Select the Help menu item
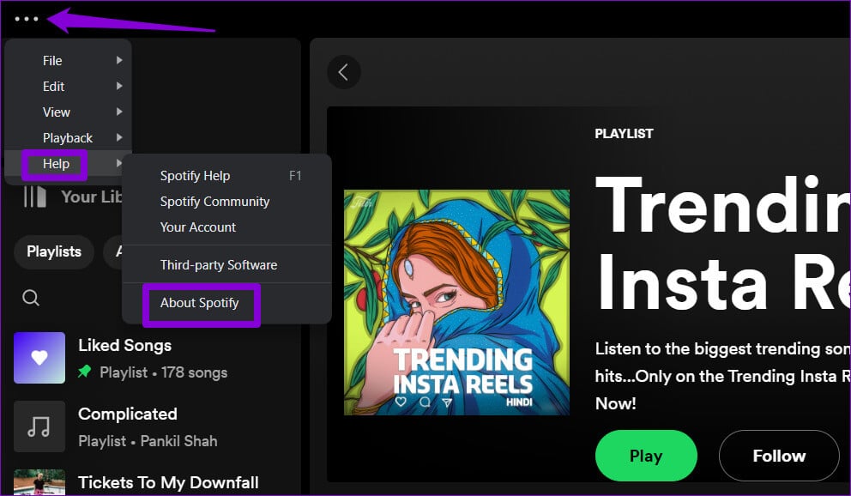 (x=57, y=164)
